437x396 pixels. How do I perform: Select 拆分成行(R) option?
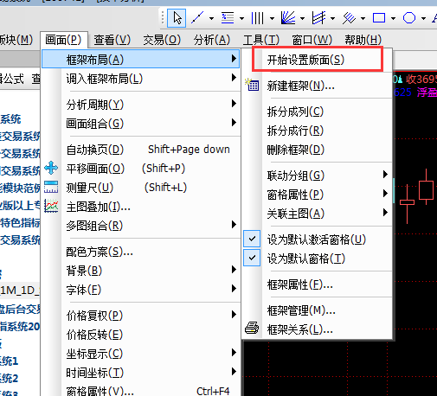[318, 131]
